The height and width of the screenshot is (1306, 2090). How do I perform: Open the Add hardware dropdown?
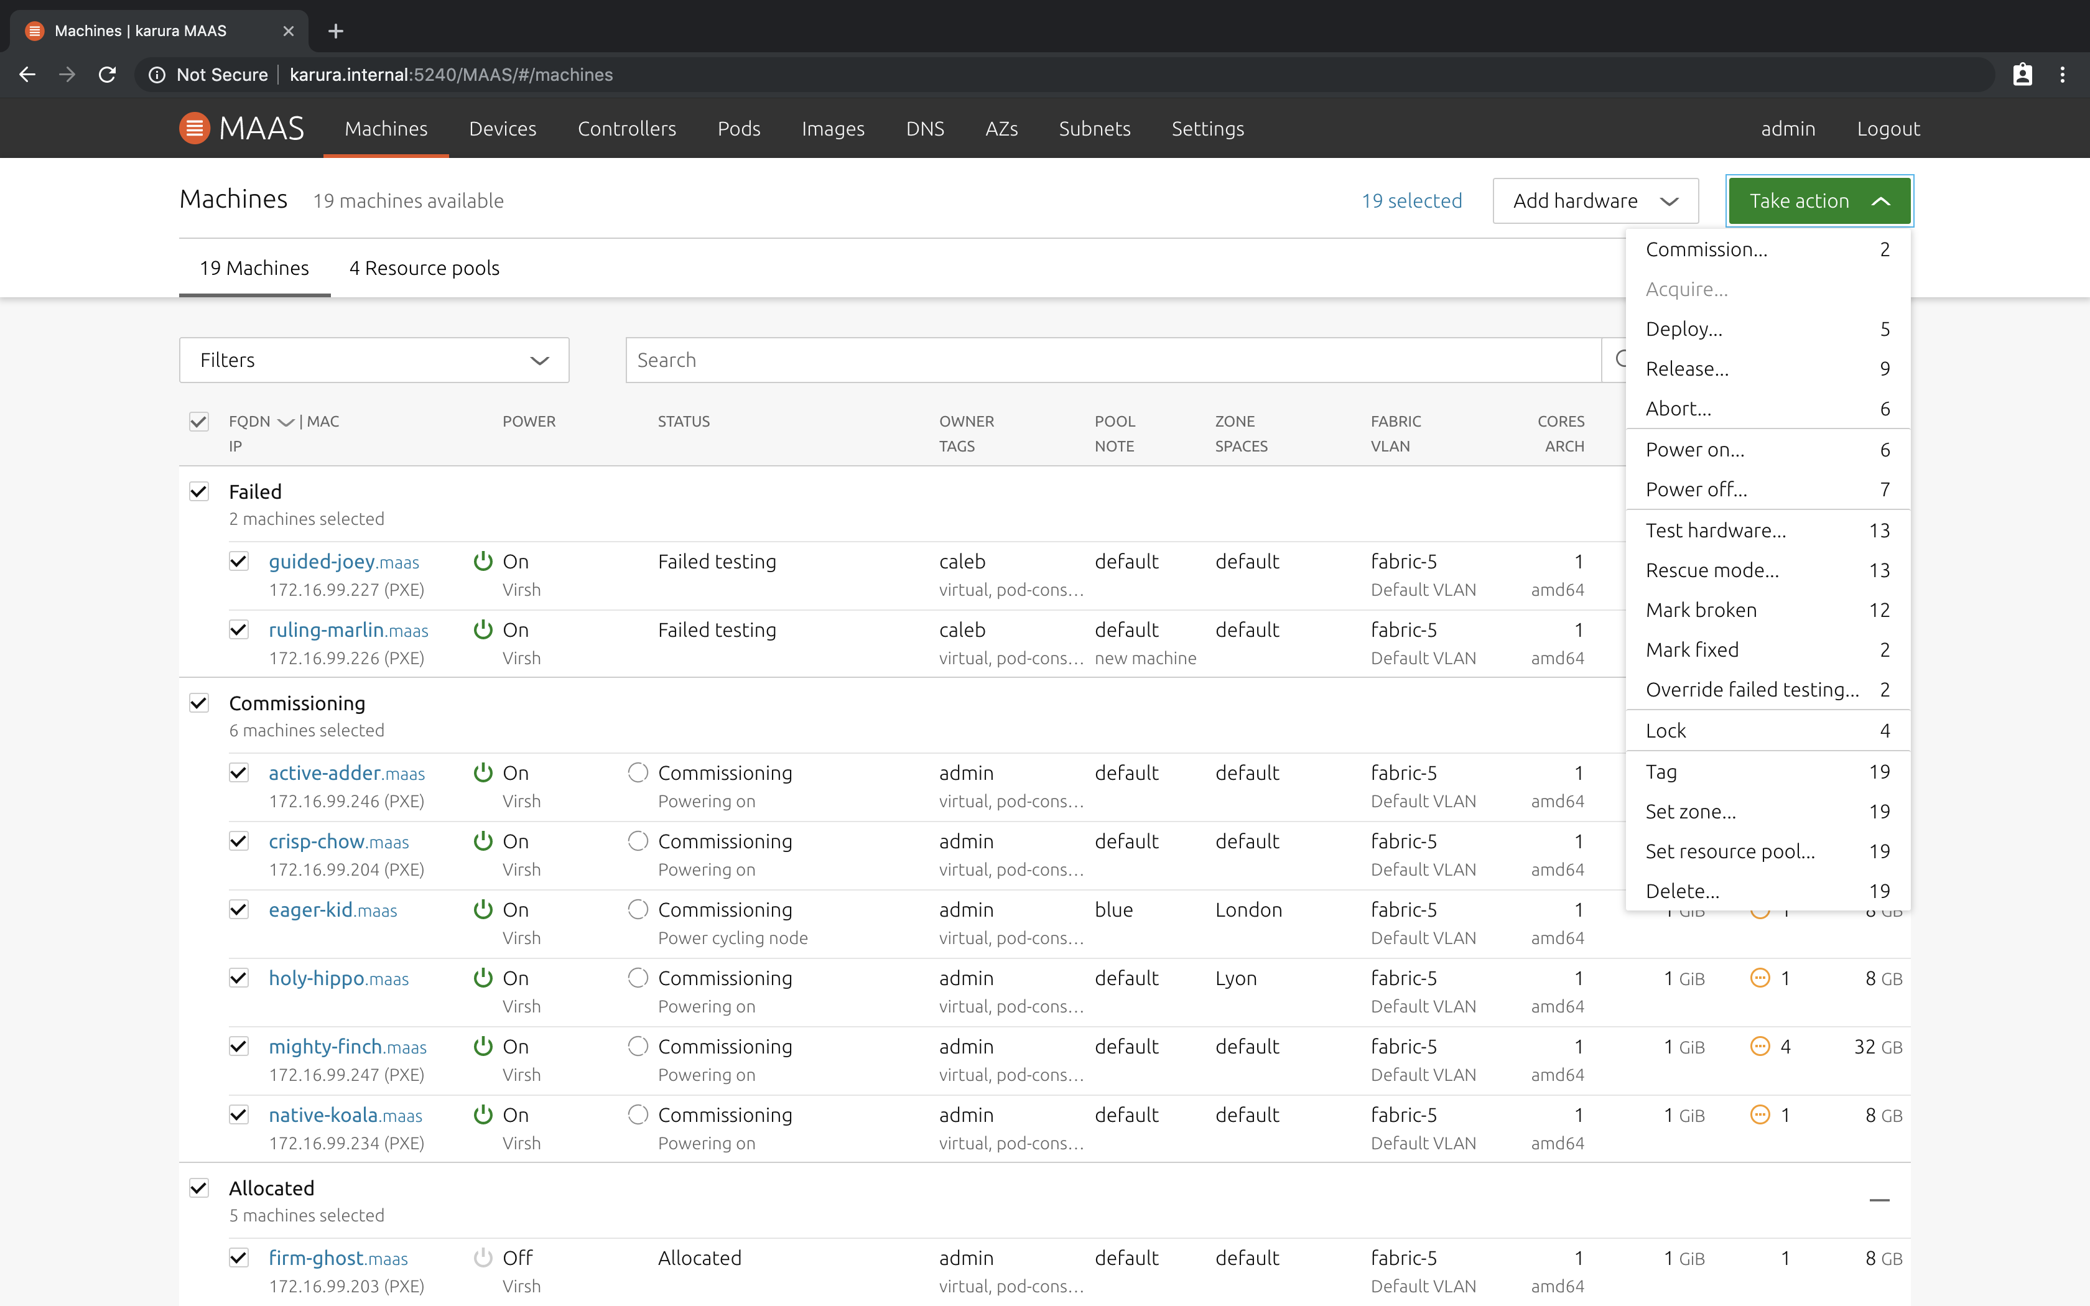[1595, 201]
